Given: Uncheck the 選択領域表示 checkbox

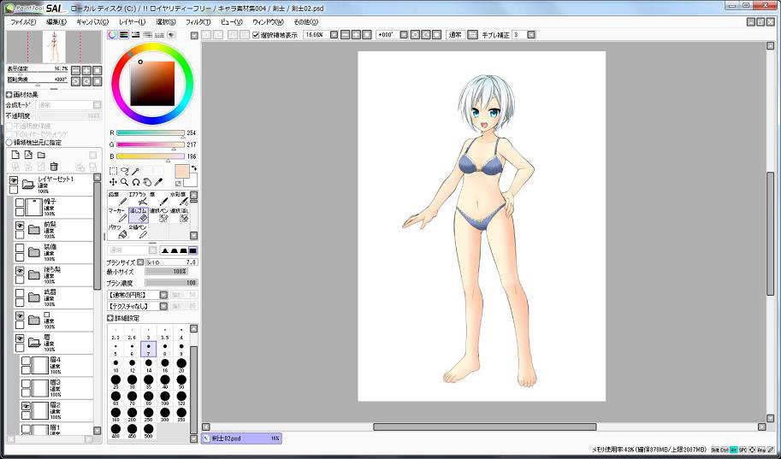Looking at the screenshot, I should coord(256,35).
